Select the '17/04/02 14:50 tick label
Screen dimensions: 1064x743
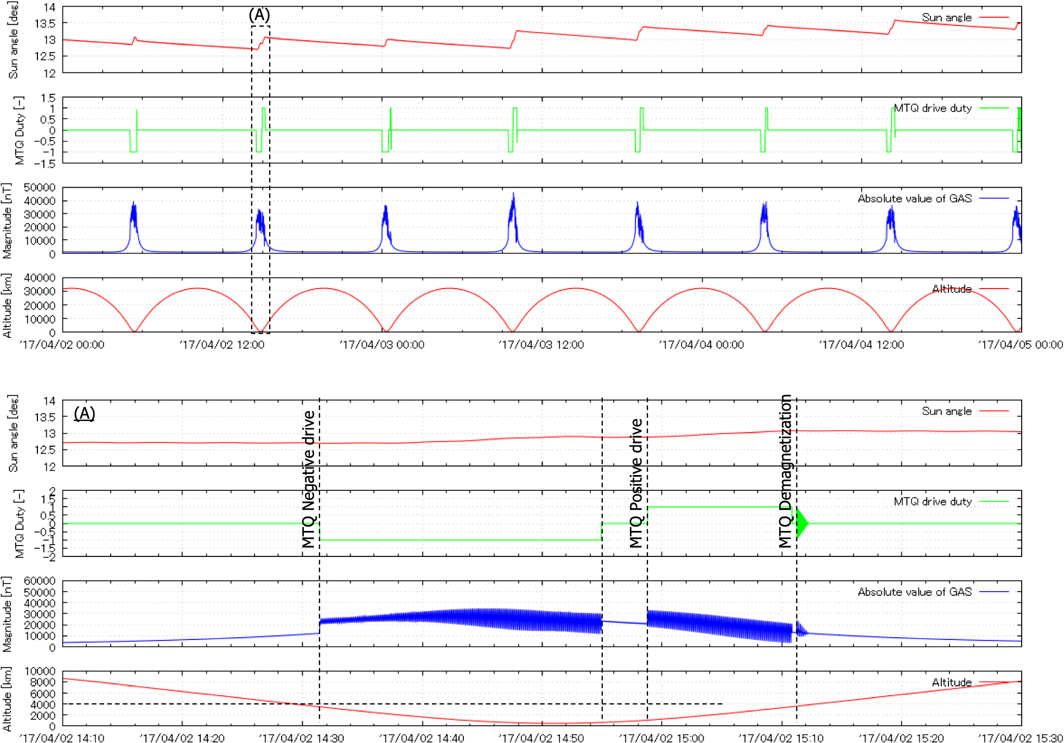541,738
